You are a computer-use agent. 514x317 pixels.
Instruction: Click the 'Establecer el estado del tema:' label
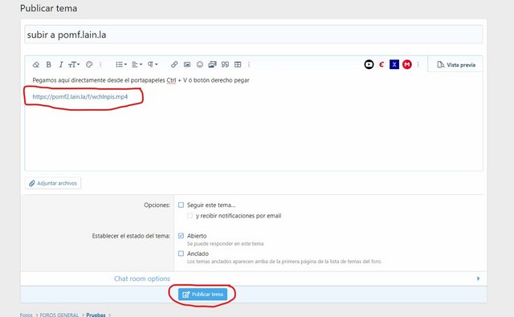(x=131, y=236)
